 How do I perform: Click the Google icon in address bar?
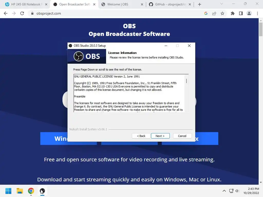(206, 13)
